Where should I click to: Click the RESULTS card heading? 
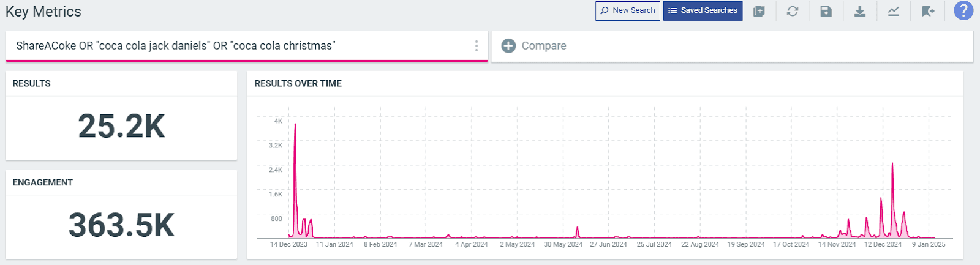click(32, 84)
